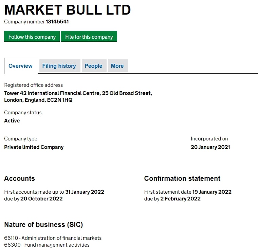Click the Confirmation statement heading
Screen dimensions: 258x250
click(x=182, y=178)
